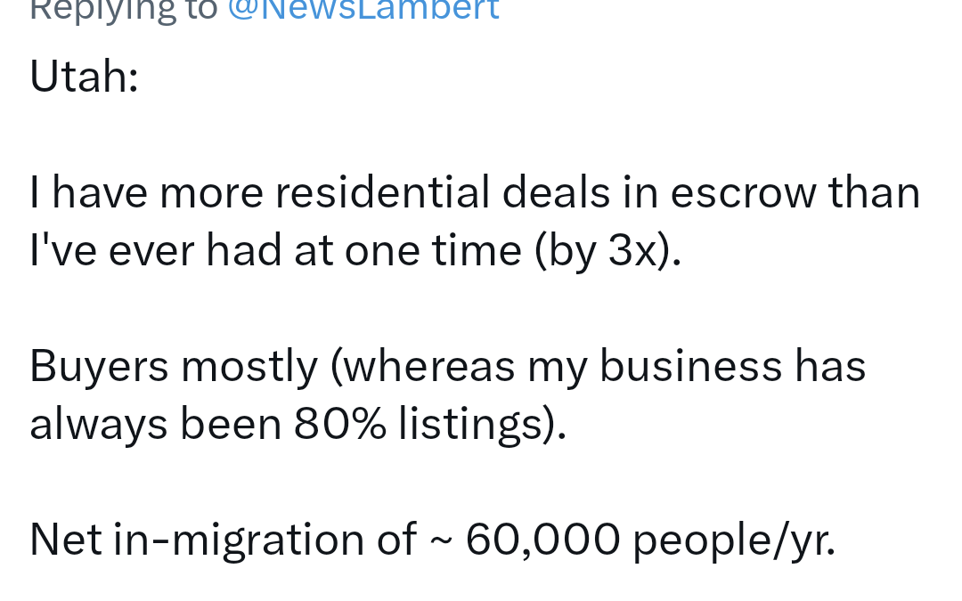
Task: Click the word 'Net' starting the last line
Action: click(x=65, y=540)
